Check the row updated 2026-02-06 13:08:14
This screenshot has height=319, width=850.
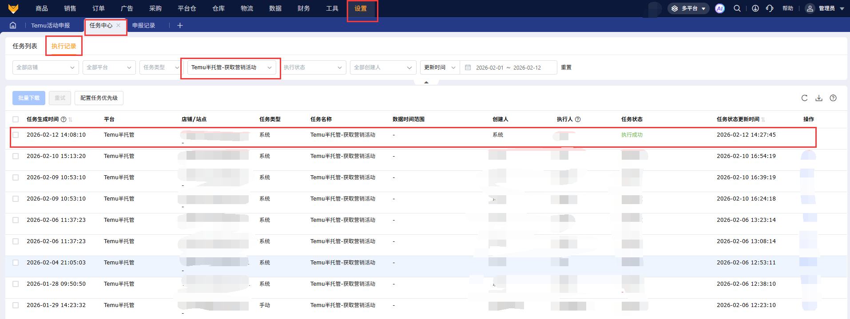coord(16,241)
